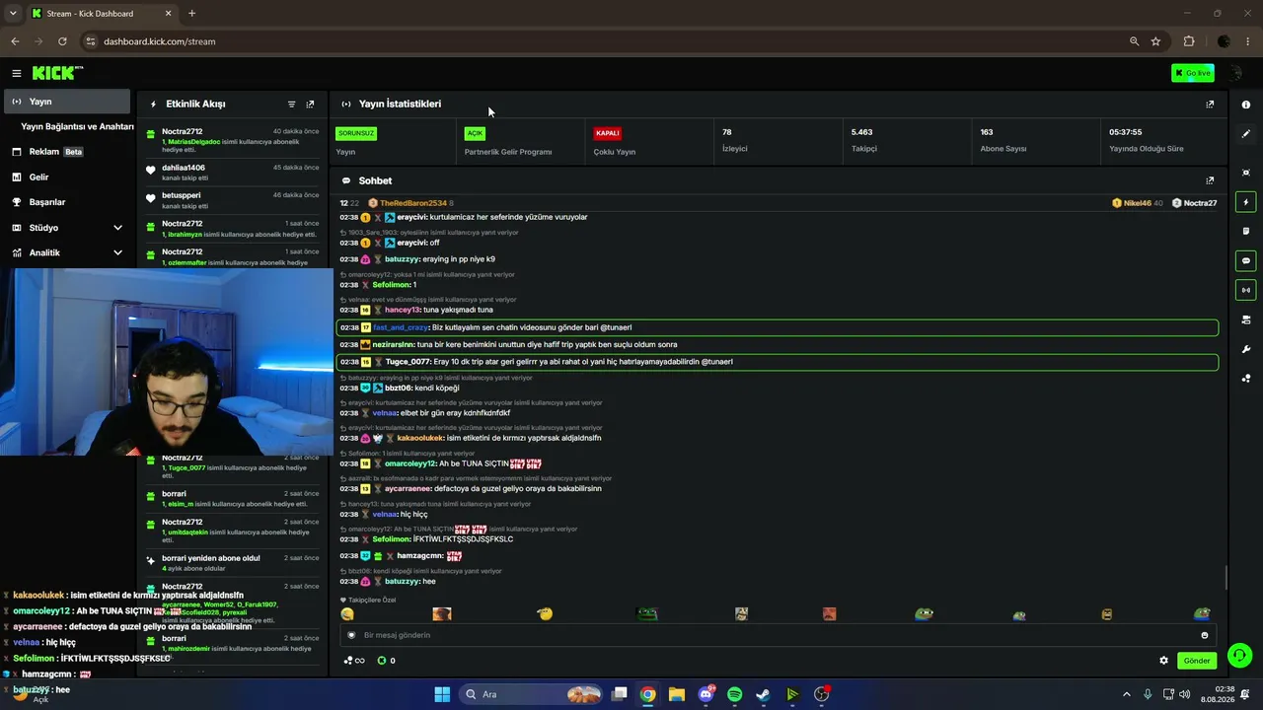The image size is (1263, 710).
Task: Click the Go live button
Action: (x=1193, y=73)
